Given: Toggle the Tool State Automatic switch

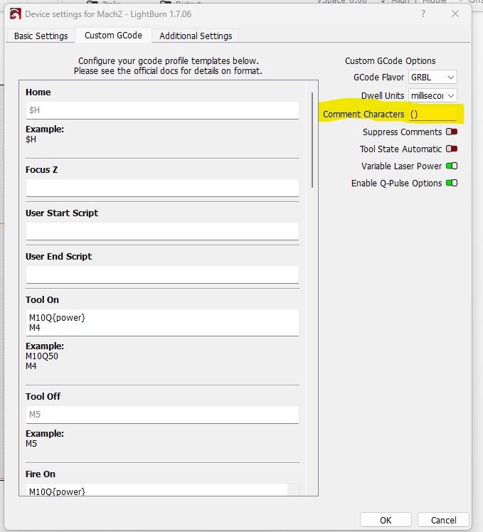Looking at the screenshot, I should tap(452, 149).
